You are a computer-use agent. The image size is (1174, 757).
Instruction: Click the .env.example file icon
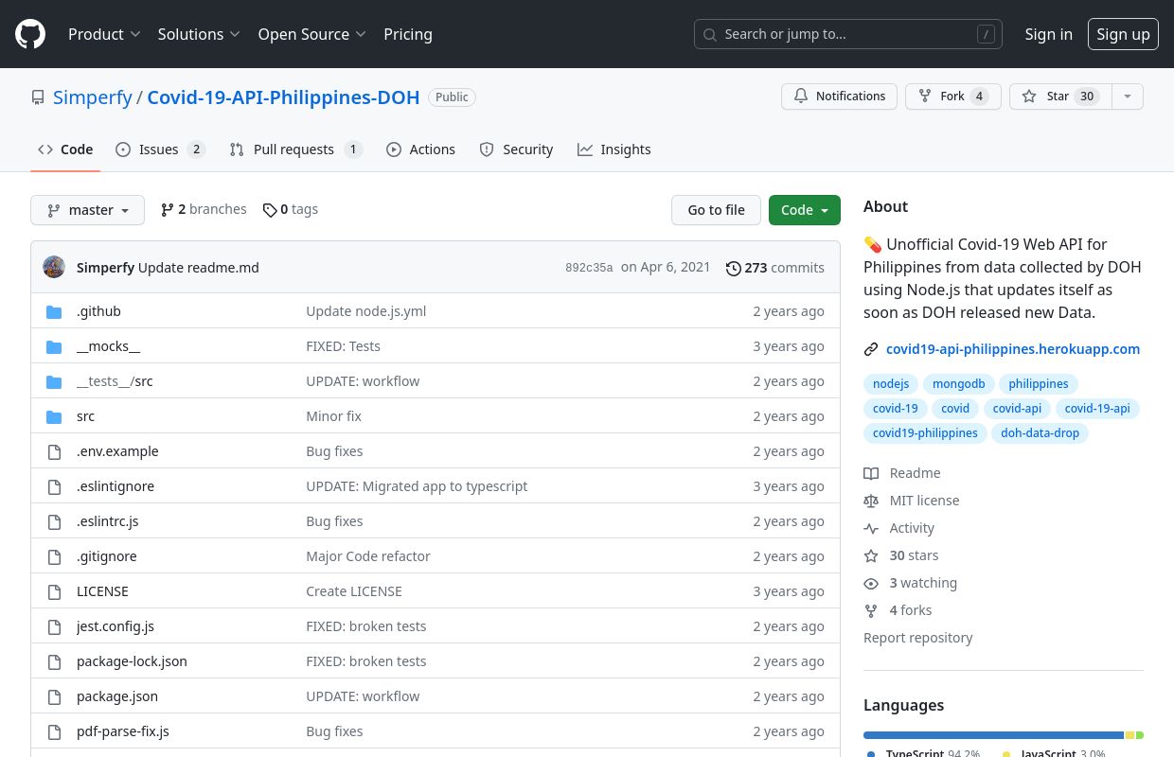click(x=54, y=451)
